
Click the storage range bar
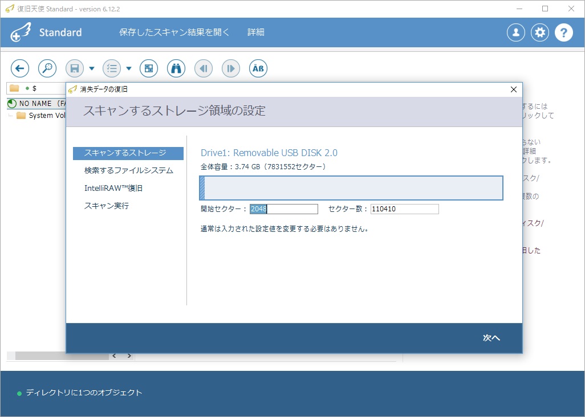coord(351,188)
